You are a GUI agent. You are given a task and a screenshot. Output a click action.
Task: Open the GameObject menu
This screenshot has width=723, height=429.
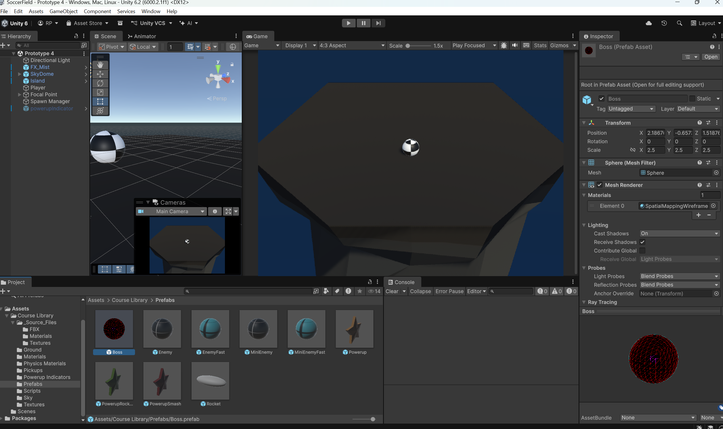(x=63, y=11)
